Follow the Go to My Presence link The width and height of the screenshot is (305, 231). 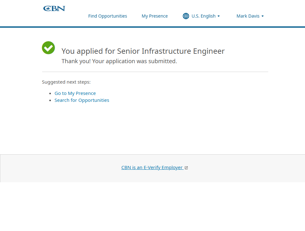(x=75, y=93)
